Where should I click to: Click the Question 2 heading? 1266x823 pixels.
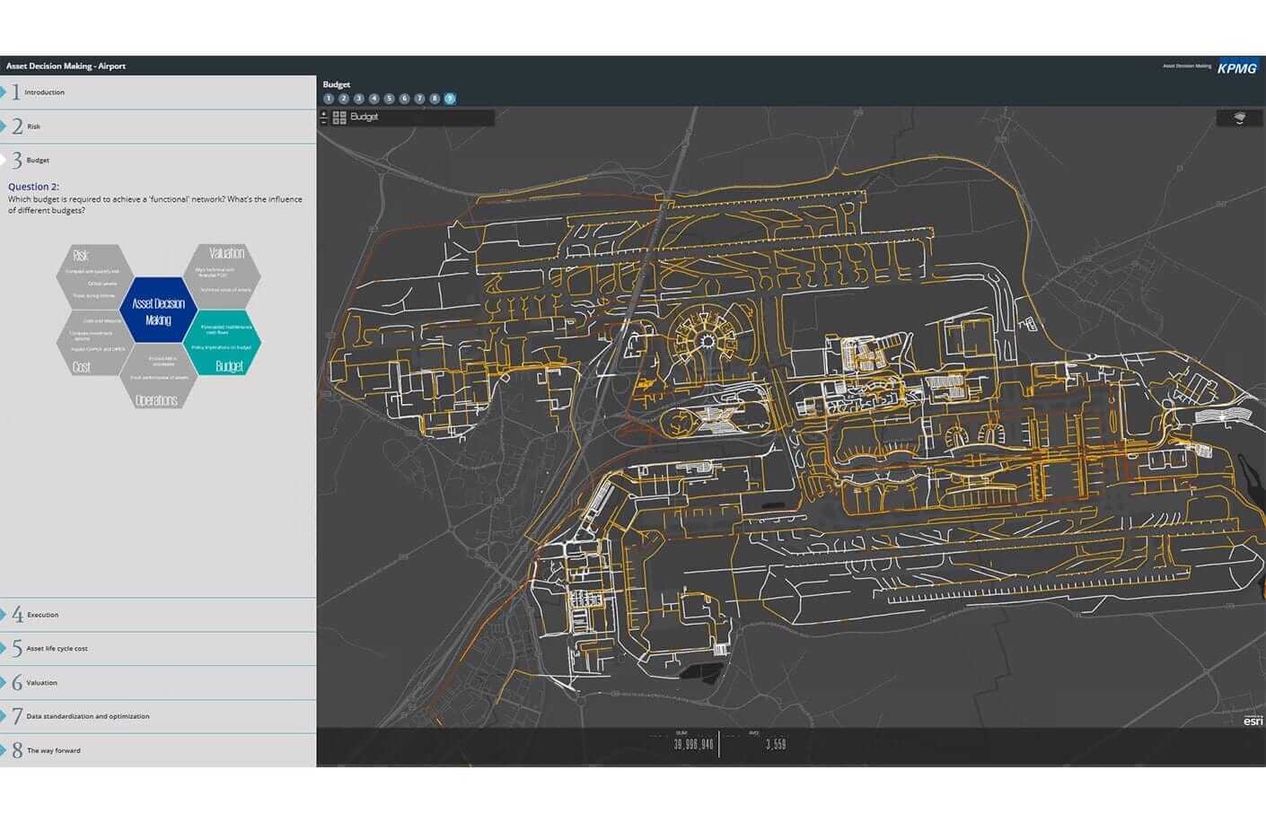[33, 187]
